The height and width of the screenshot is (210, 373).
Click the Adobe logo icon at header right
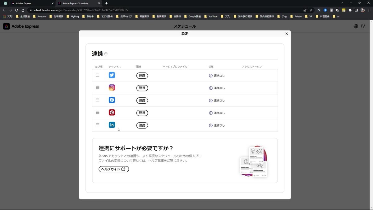[363, 26]
